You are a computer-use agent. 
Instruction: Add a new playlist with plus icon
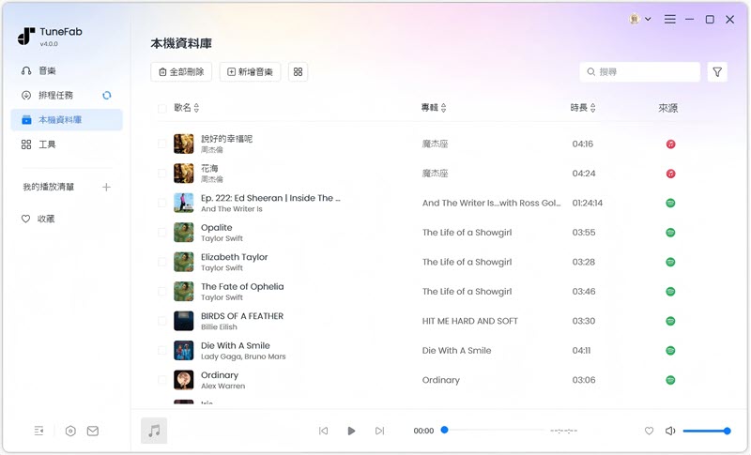pyautogui.click(x=106, y=187)
